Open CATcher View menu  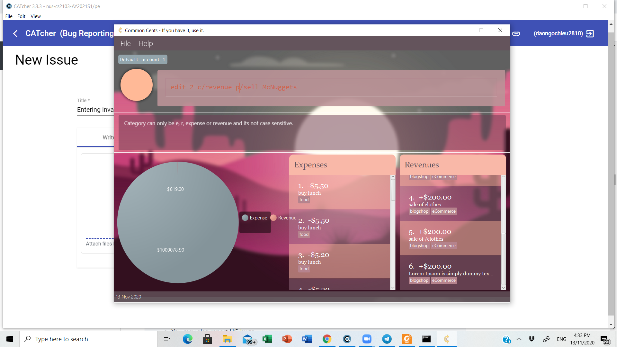click(35, 16)
